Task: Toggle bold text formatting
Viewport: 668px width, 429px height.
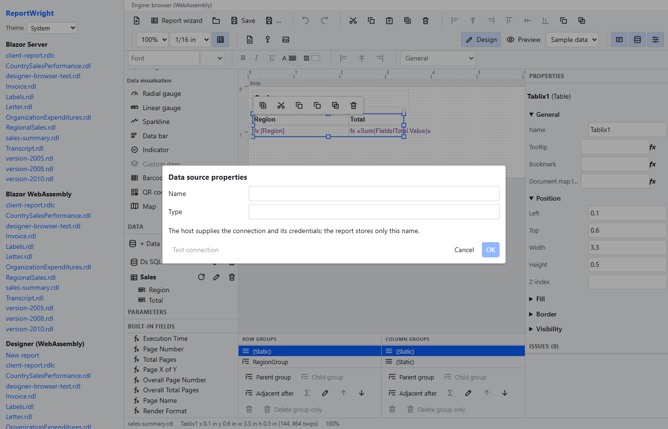Action: tap(243, 58)
